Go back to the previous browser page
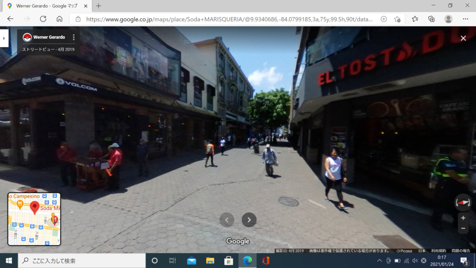The height and width of the screenshot is (268, 476). [x=10, y=19]
